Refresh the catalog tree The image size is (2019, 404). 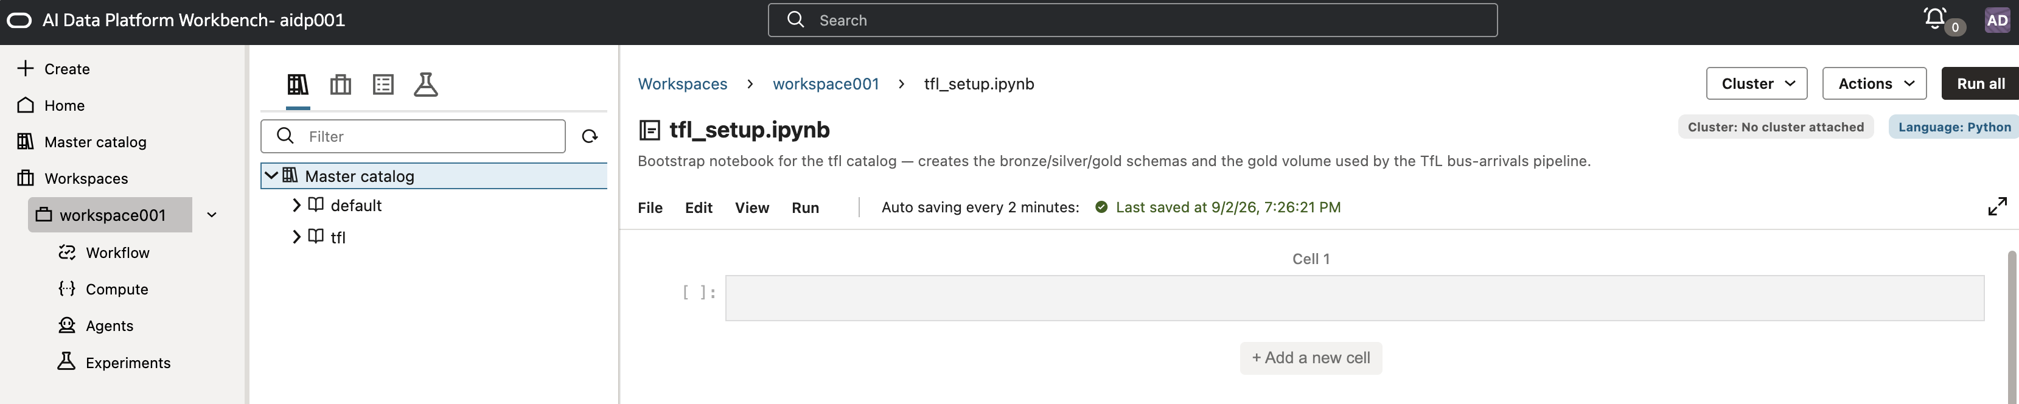point(590,136)
